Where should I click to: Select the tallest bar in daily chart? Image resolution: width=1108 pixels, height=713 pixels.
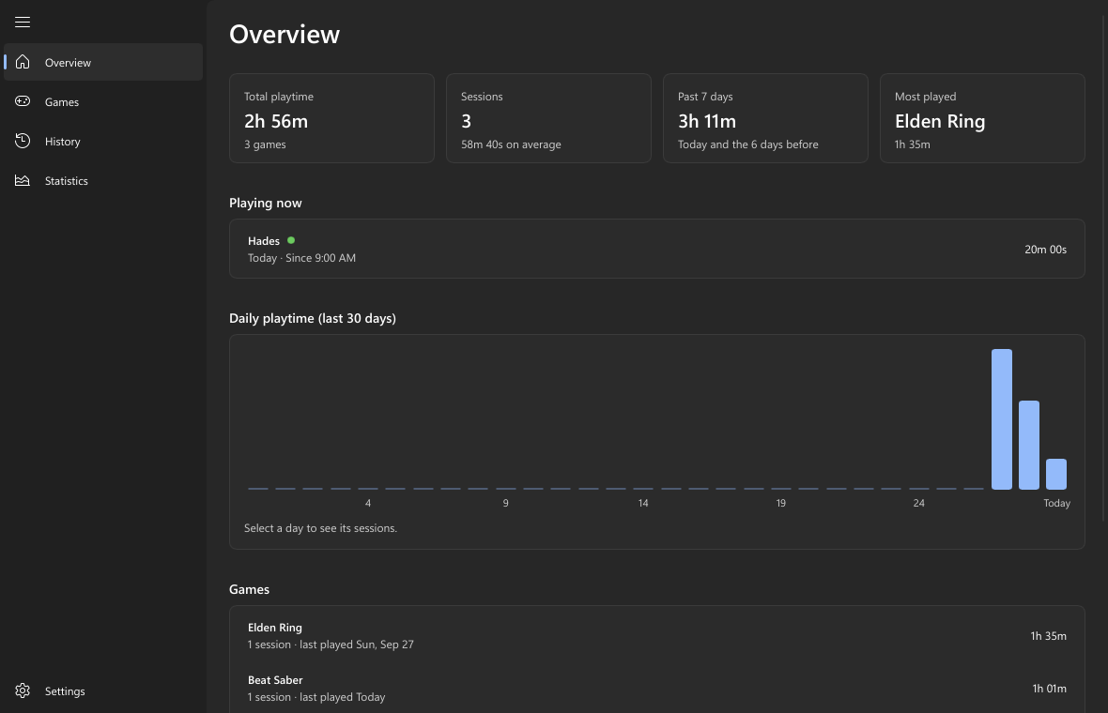coord(1001,419)
